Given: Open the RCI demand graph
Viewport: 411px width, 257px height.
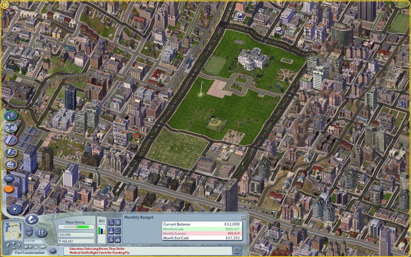Looking at the screenshot, I should pyautogui.click(x=102, y=234).
